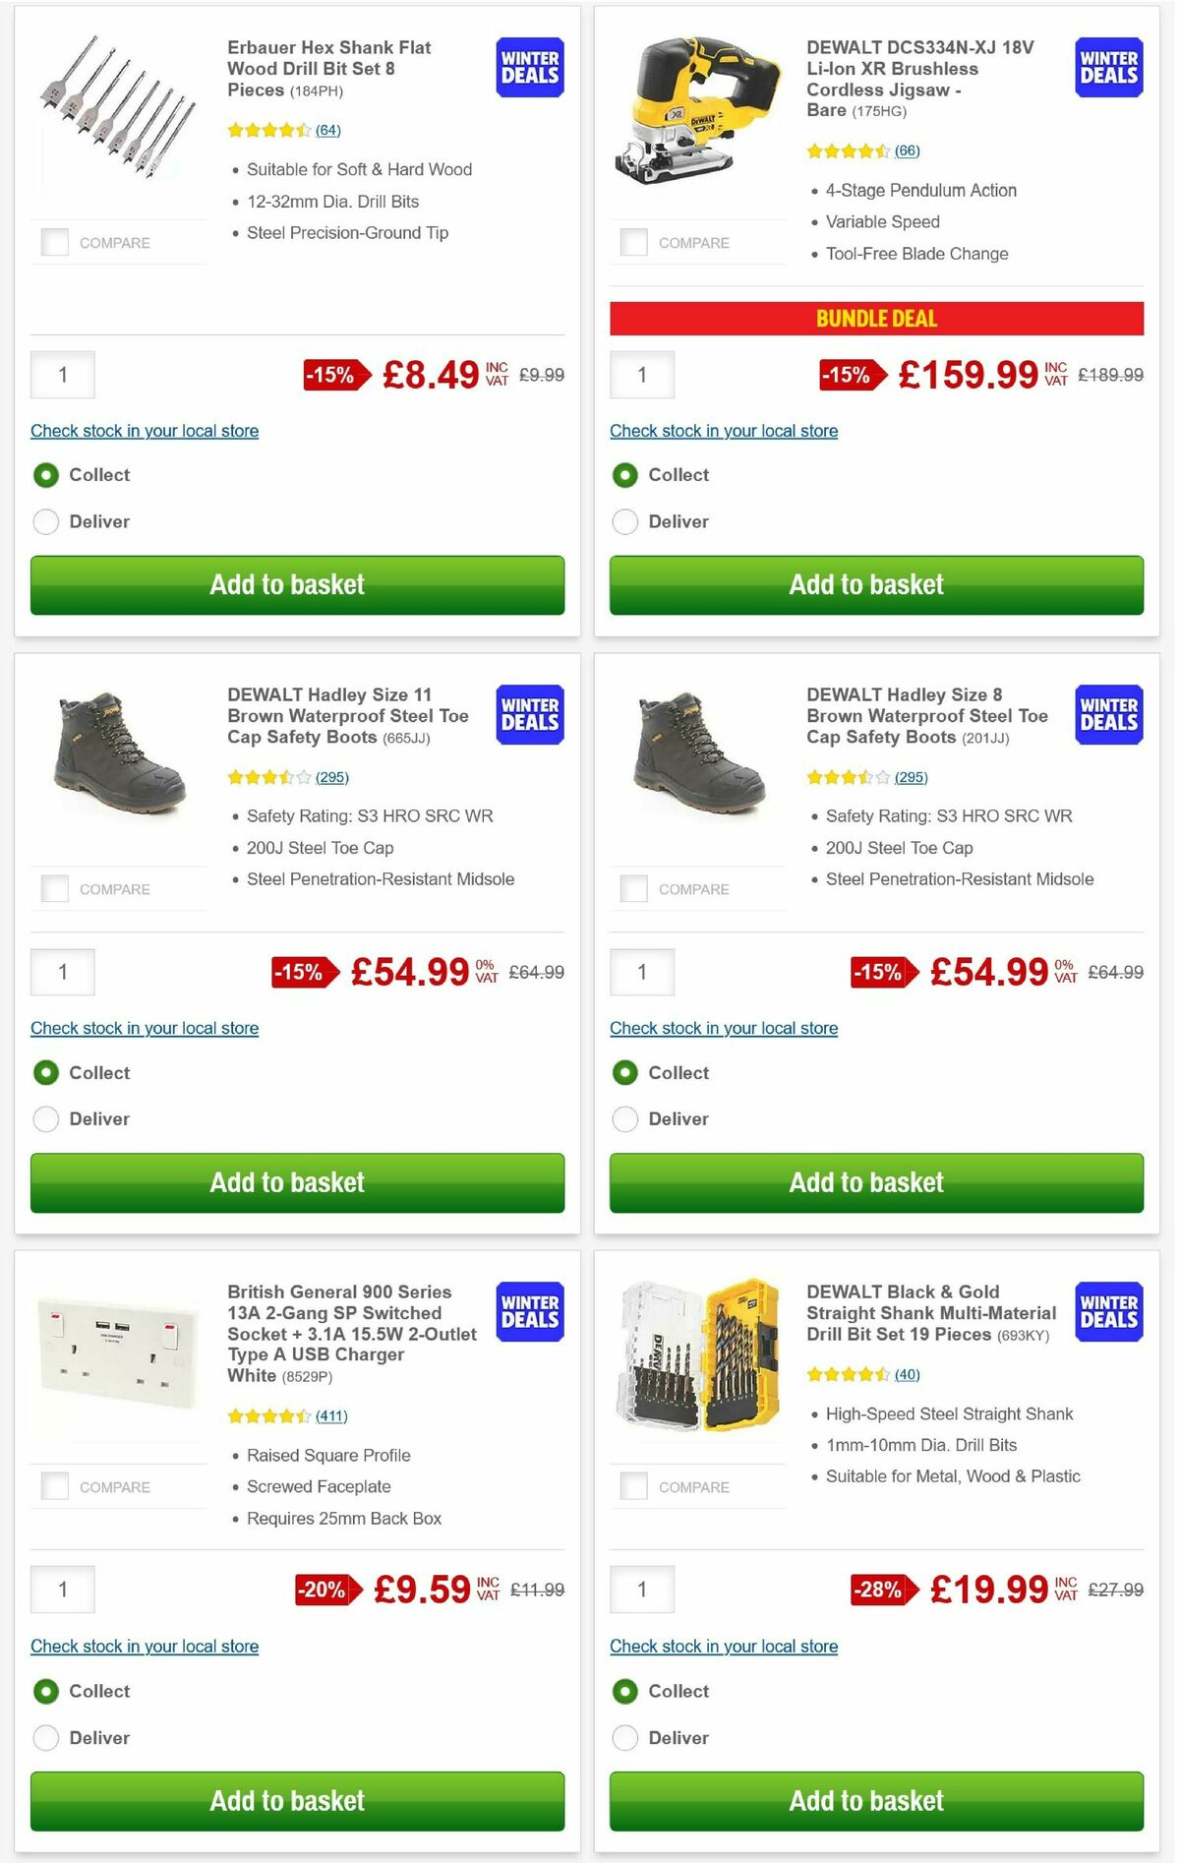
Task: View the 411 reviews for the British General socket
Action: pos(331,1415)
